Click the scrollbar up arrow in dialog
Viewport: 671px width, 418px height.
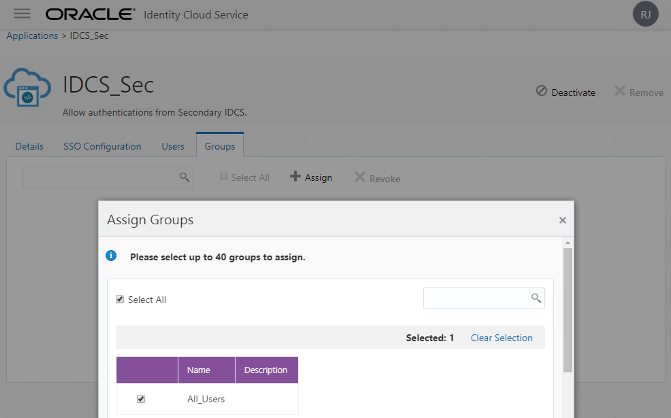pos(568,243)
